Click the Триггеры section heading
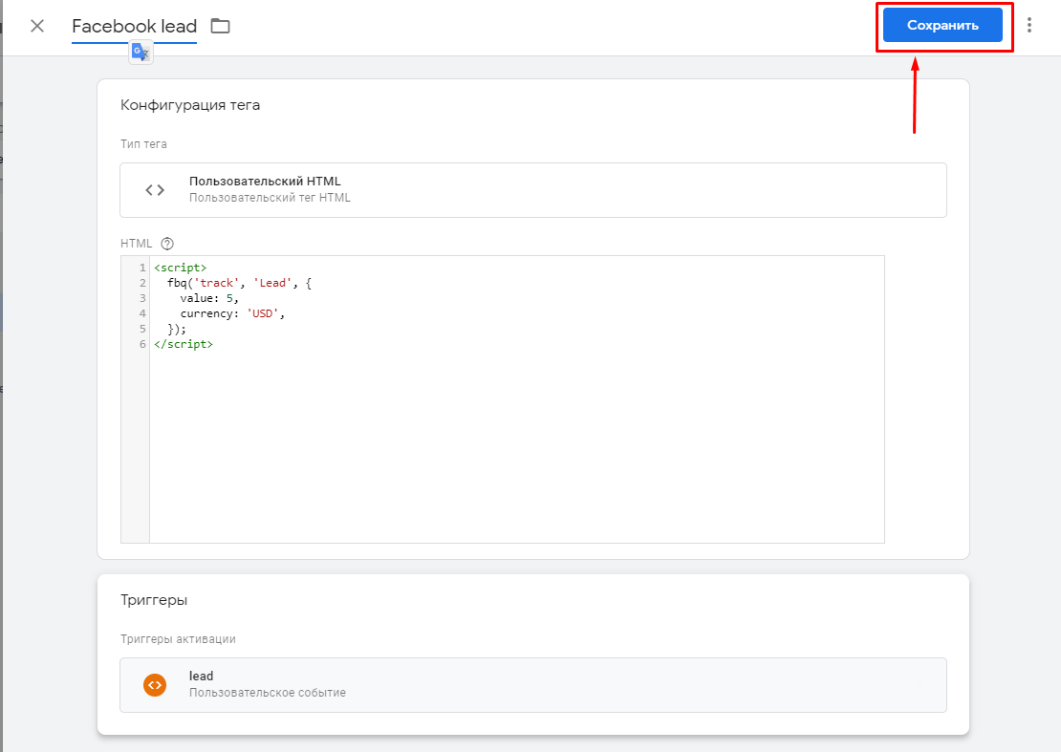The height and width of the screenshot is (752, 1061). (x=154, y=600)
